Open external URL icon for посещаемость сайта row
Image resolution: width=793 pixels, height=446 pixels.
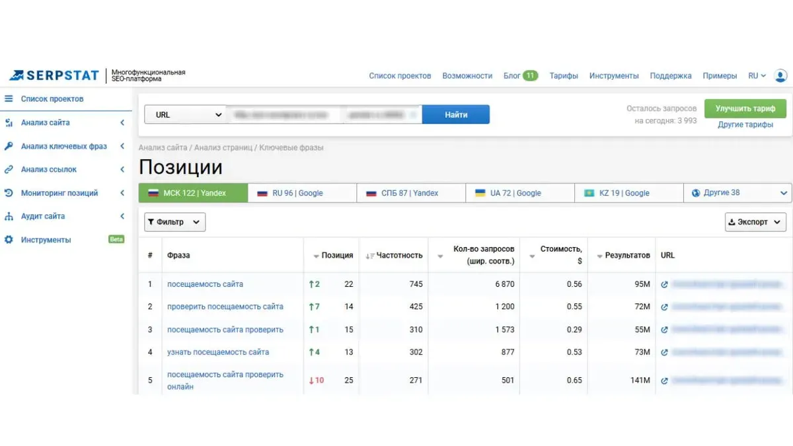[x=665, y=284]
